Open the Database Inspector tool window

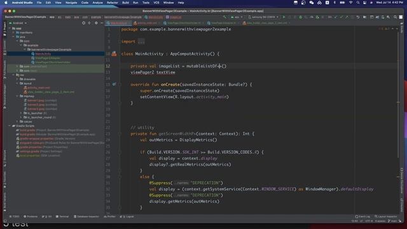pos(86,216)
